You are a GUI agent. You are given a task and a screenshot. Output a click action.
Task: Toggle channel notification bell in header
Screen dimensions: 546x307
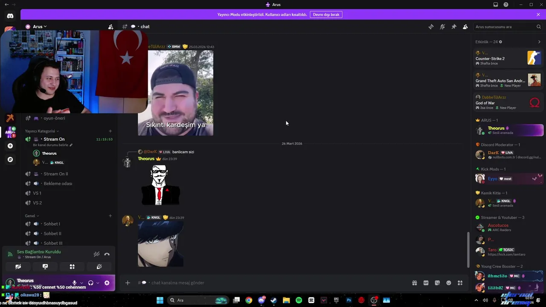442,26
